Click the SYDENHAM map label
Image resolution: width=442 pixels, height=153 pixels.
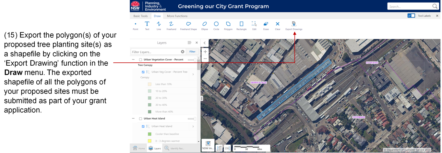coord(359,117)
